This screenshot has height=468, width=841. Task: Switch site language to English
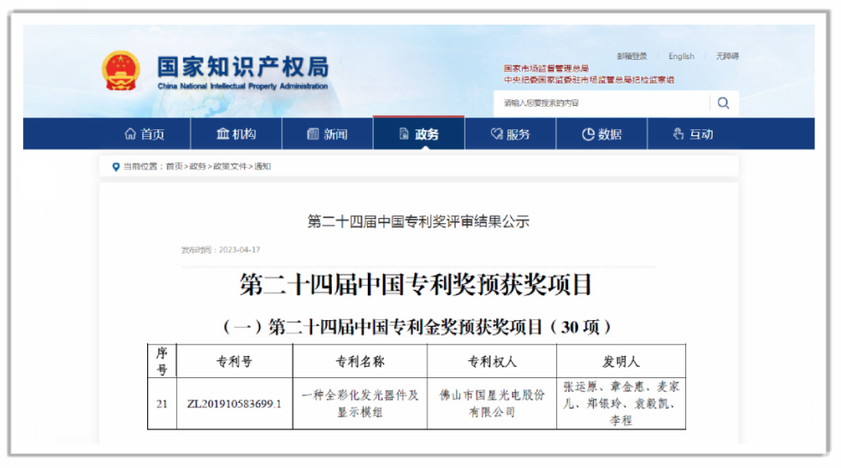click(681, 56)
